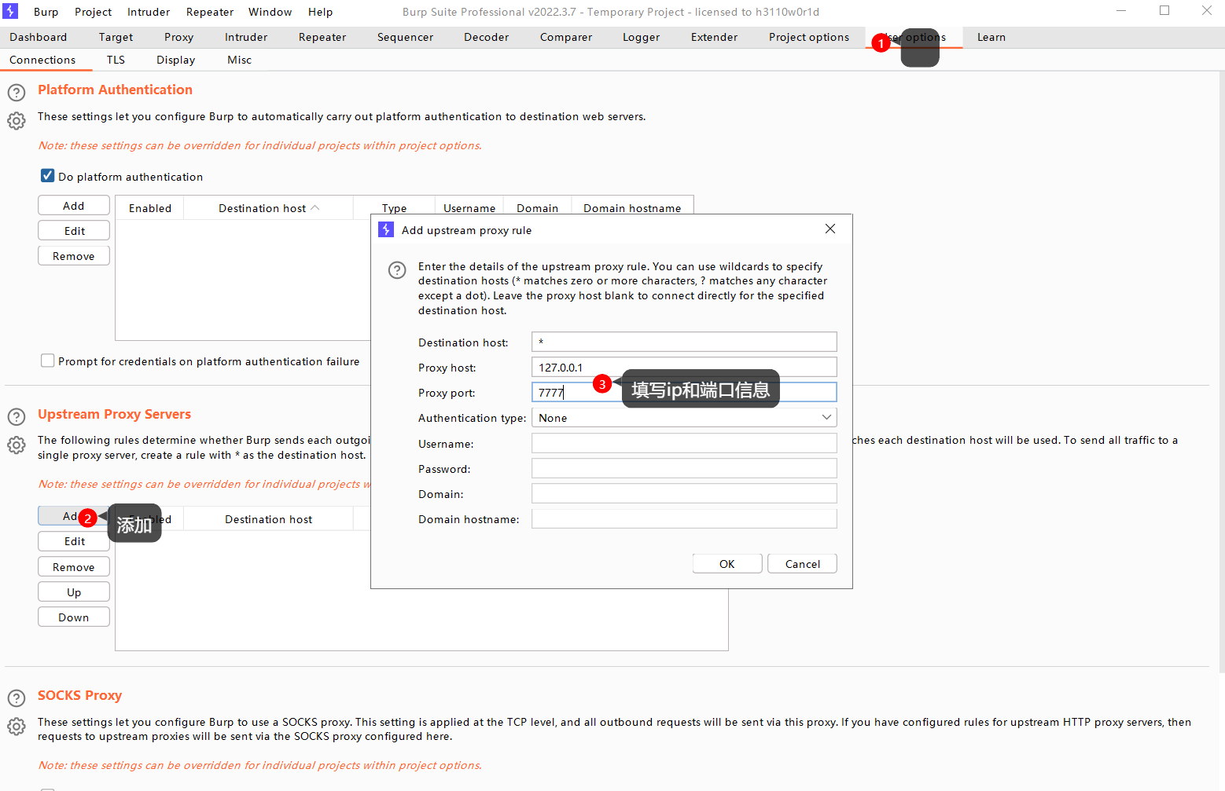
Task: Click Burp Suite logo in title bar
Action: point(11,11)
